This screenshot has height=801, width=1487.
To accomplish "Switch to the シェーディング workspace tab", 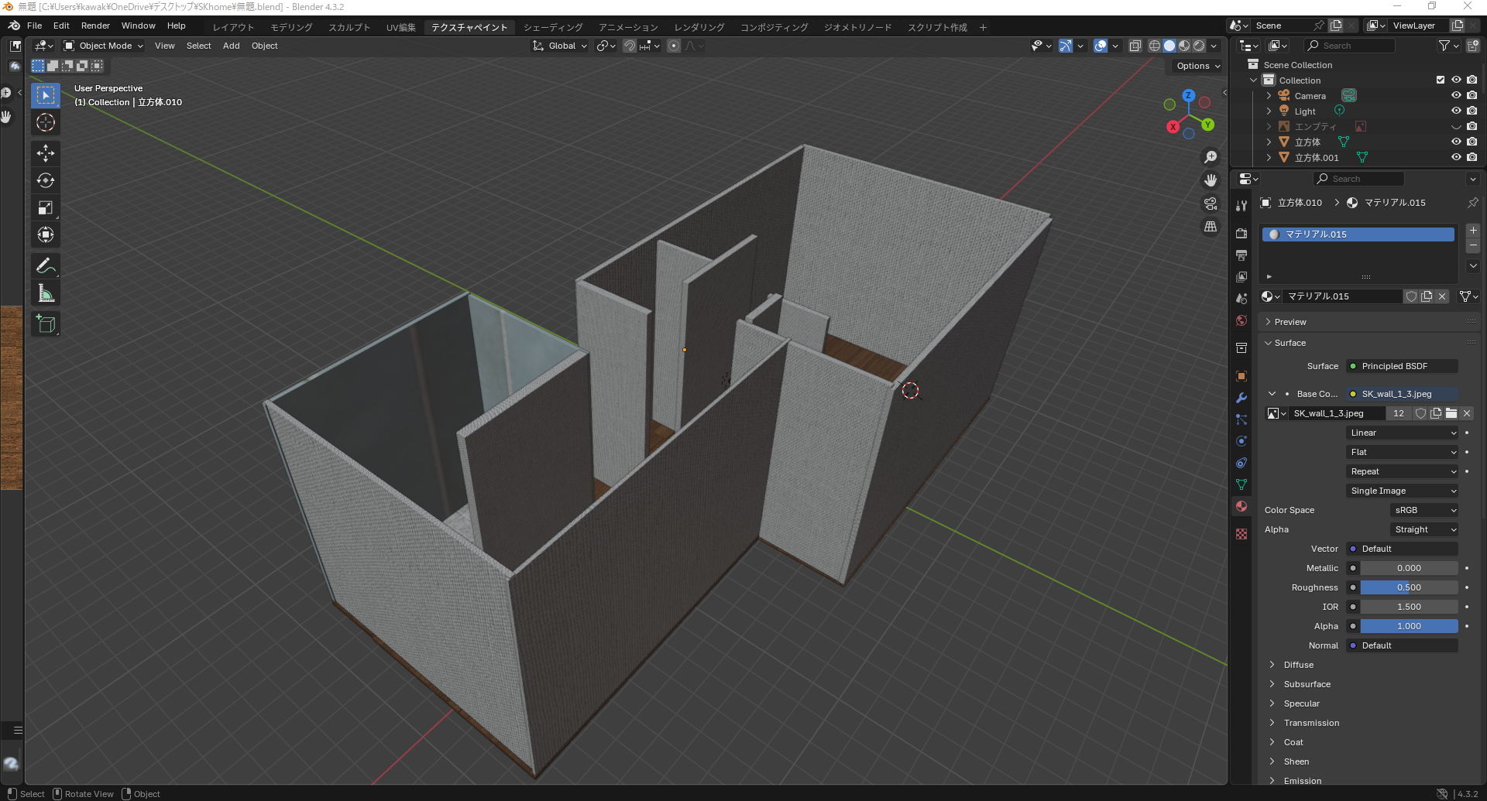I will coord(553,26).
